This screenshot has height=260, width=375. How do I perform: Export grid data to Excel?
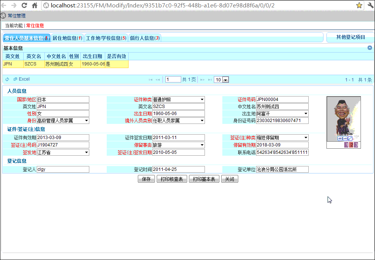click(x=21, y=79)
